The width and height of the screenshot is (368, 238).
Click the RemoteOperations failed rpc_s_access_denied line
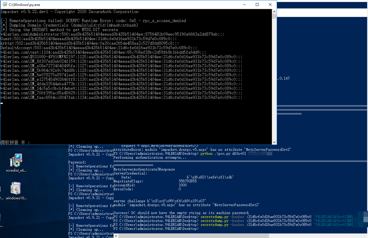[93, 21]
